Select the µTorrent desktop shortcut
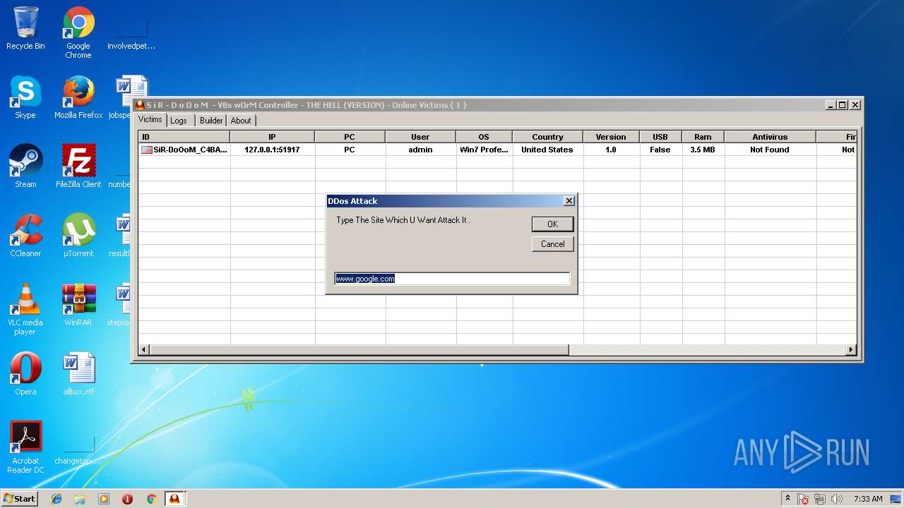Screen dimensions: 904x508 click(78, 236)
